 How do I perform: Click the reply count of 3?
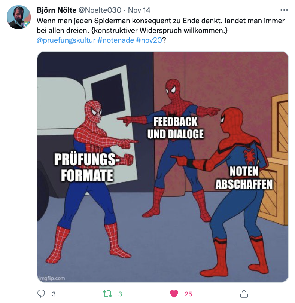pos(54,294)
